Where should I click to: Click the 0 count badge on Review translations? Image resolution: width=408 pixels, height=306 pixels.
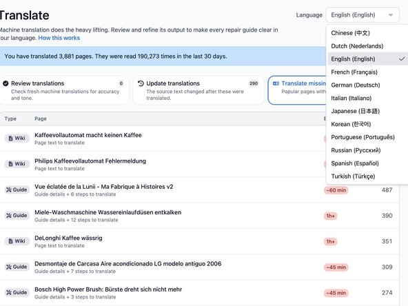121,83
